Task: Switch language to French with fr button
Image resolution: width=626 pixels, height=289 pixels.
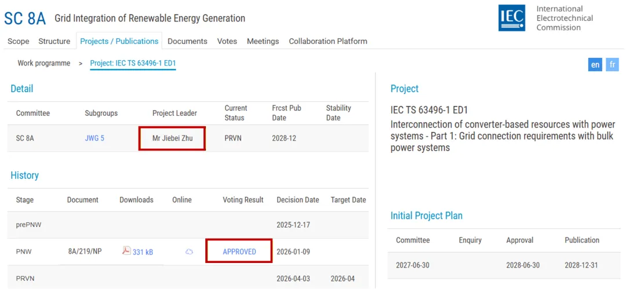Action: coord(613,64)
